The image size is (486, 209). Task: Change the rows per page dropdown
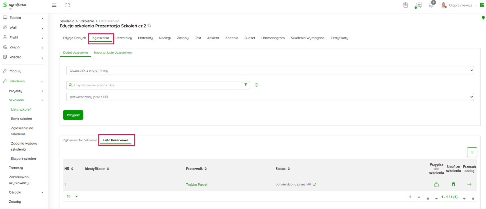pyautogui.click(x=73, y=196)
